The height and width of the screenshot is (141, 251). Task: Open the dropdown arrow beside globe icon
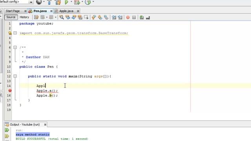pos(44,2)
